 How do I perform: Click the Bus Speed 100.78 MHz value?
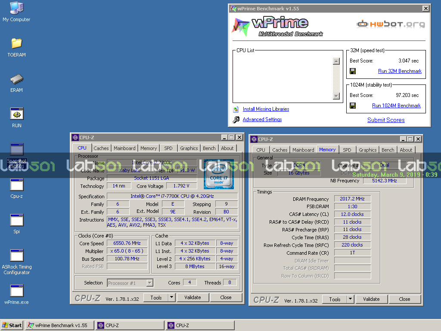127,259
